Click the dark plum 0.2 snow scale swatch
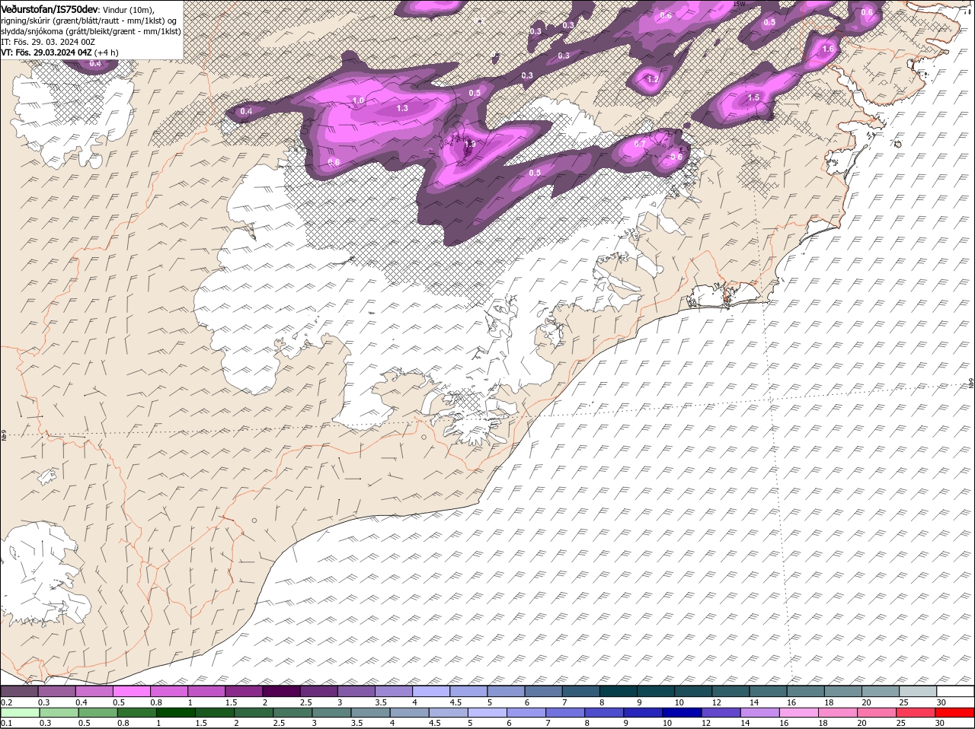Image resolution: width=975 pixels, height=729 pixels. coord(19,691)
